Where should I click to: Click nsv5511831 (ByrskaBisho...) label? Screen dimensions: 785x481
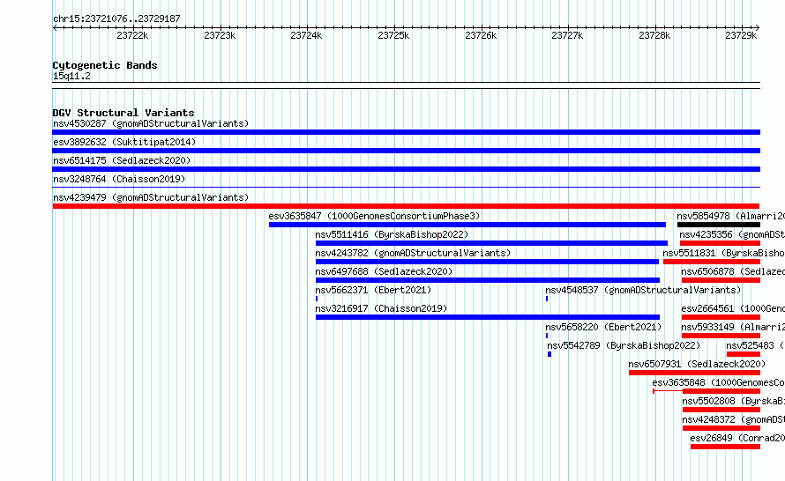(723, 253)
